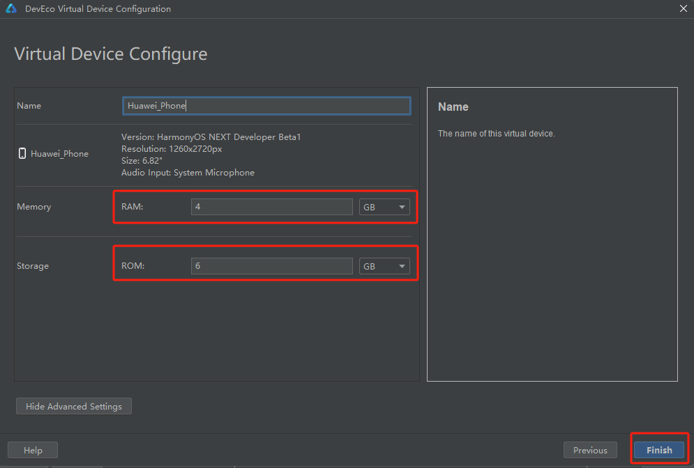Click Finish to create the device

pyautogui.click(x=659, y=450)
